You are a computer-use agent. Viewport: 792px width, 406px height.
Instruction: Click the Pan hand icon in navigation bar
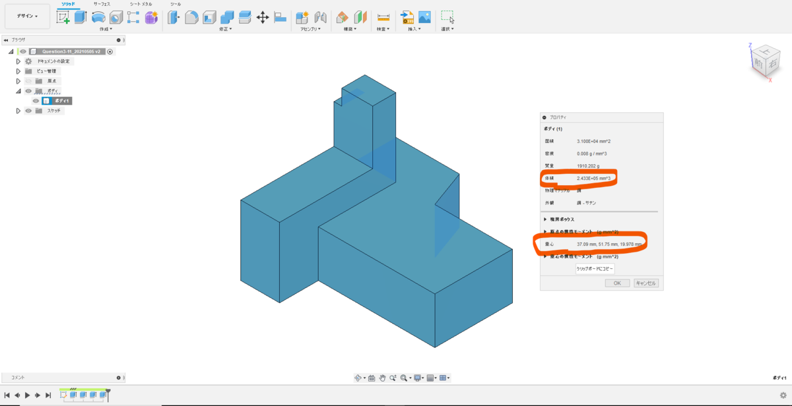(x=382, y=378)
